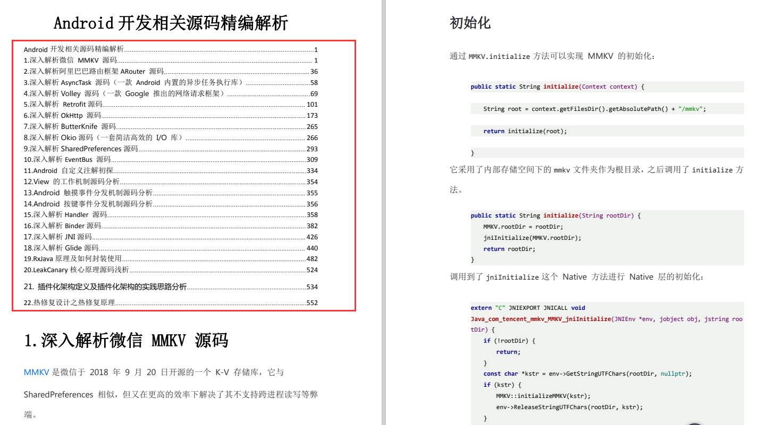Click code line 'jniInitialize(MMKV.rootDir);'
783x425 pixels.
coord(532,238)
